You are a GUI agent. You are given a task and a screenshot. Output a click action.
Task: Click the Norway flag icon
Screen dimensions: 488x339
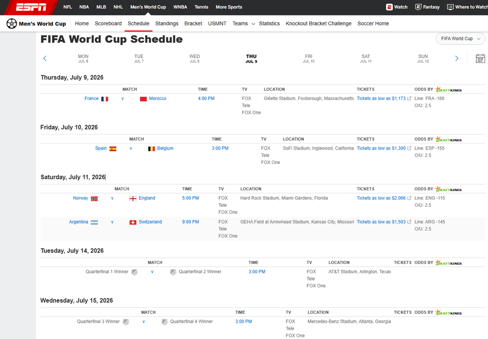click(x=94, y=198)
